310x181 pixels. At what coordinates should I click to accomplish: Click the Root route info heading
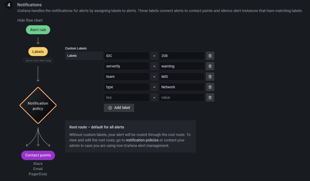click(x=97, y=127)
